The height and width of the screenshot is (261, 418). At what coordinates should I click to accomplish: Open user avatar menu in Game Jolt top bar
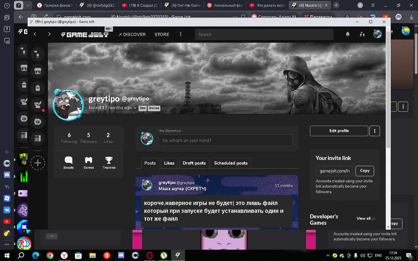[377, 34]
